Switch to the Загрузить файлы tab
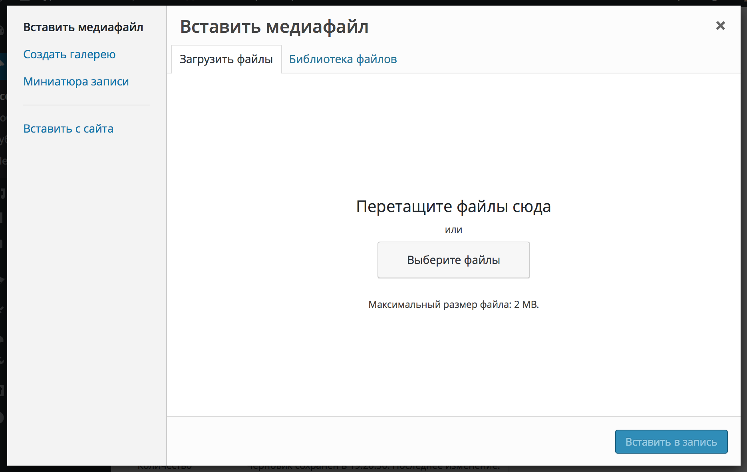The width and height of the screenshot is (747, 472). coord(226,59)
